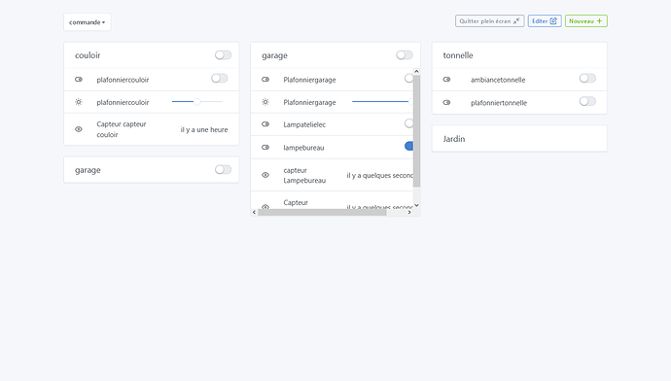Toggle the Plafonniergarage switch
The width and height of the screenshot is (671, 381).
tap(408, 79)
